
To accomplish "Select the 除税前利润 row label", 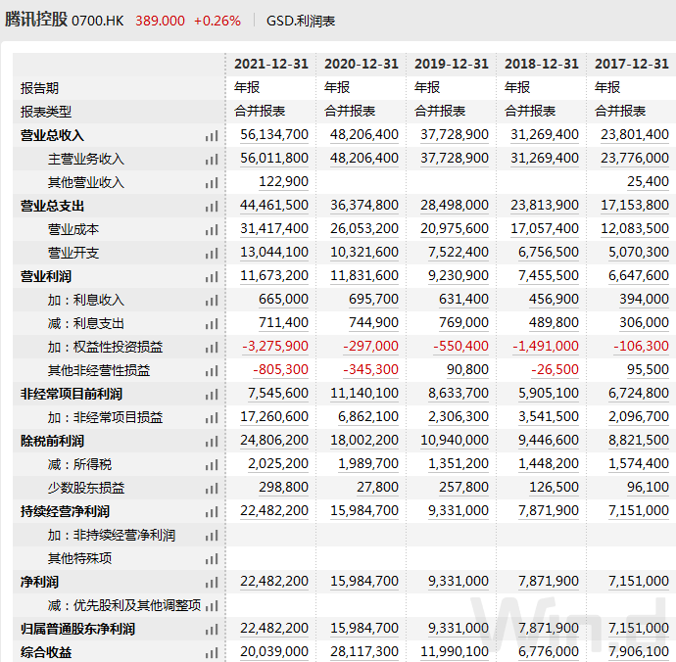I will click(52, 441).
